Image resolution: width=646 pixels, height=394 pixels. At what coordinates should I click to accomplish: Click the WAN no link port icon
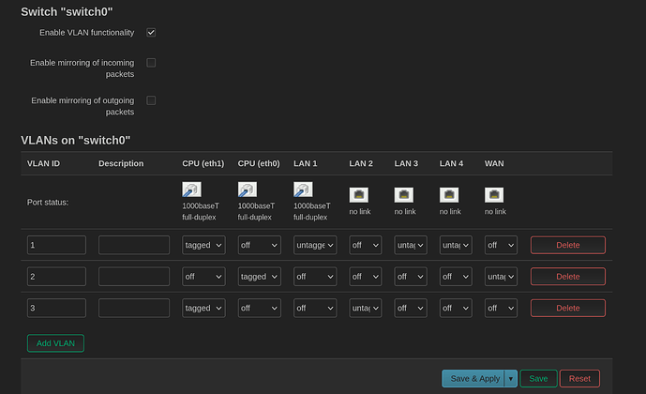[x=494, y=195]
